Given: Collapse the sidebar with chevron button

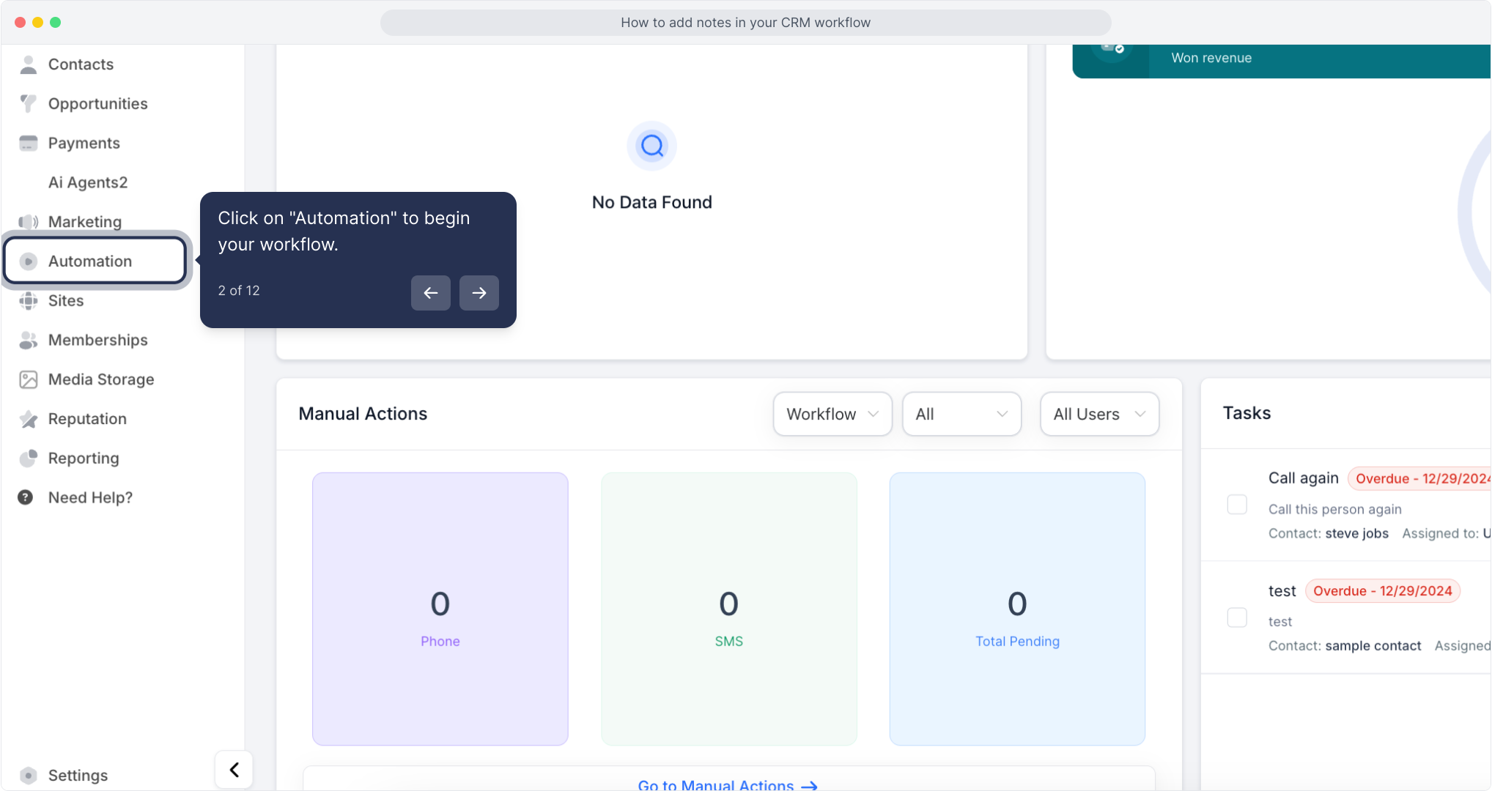Looking at the screenshot, I should click(234, 770).
